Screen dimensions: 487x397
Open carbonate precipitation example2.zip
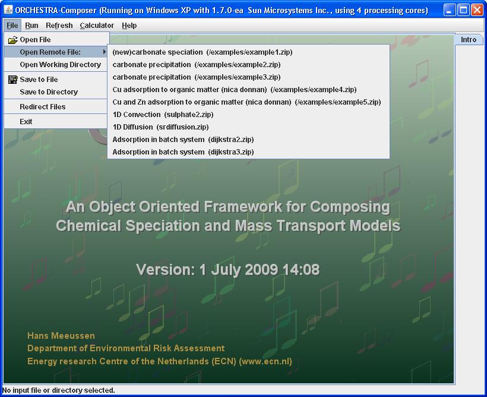[248, 65]
